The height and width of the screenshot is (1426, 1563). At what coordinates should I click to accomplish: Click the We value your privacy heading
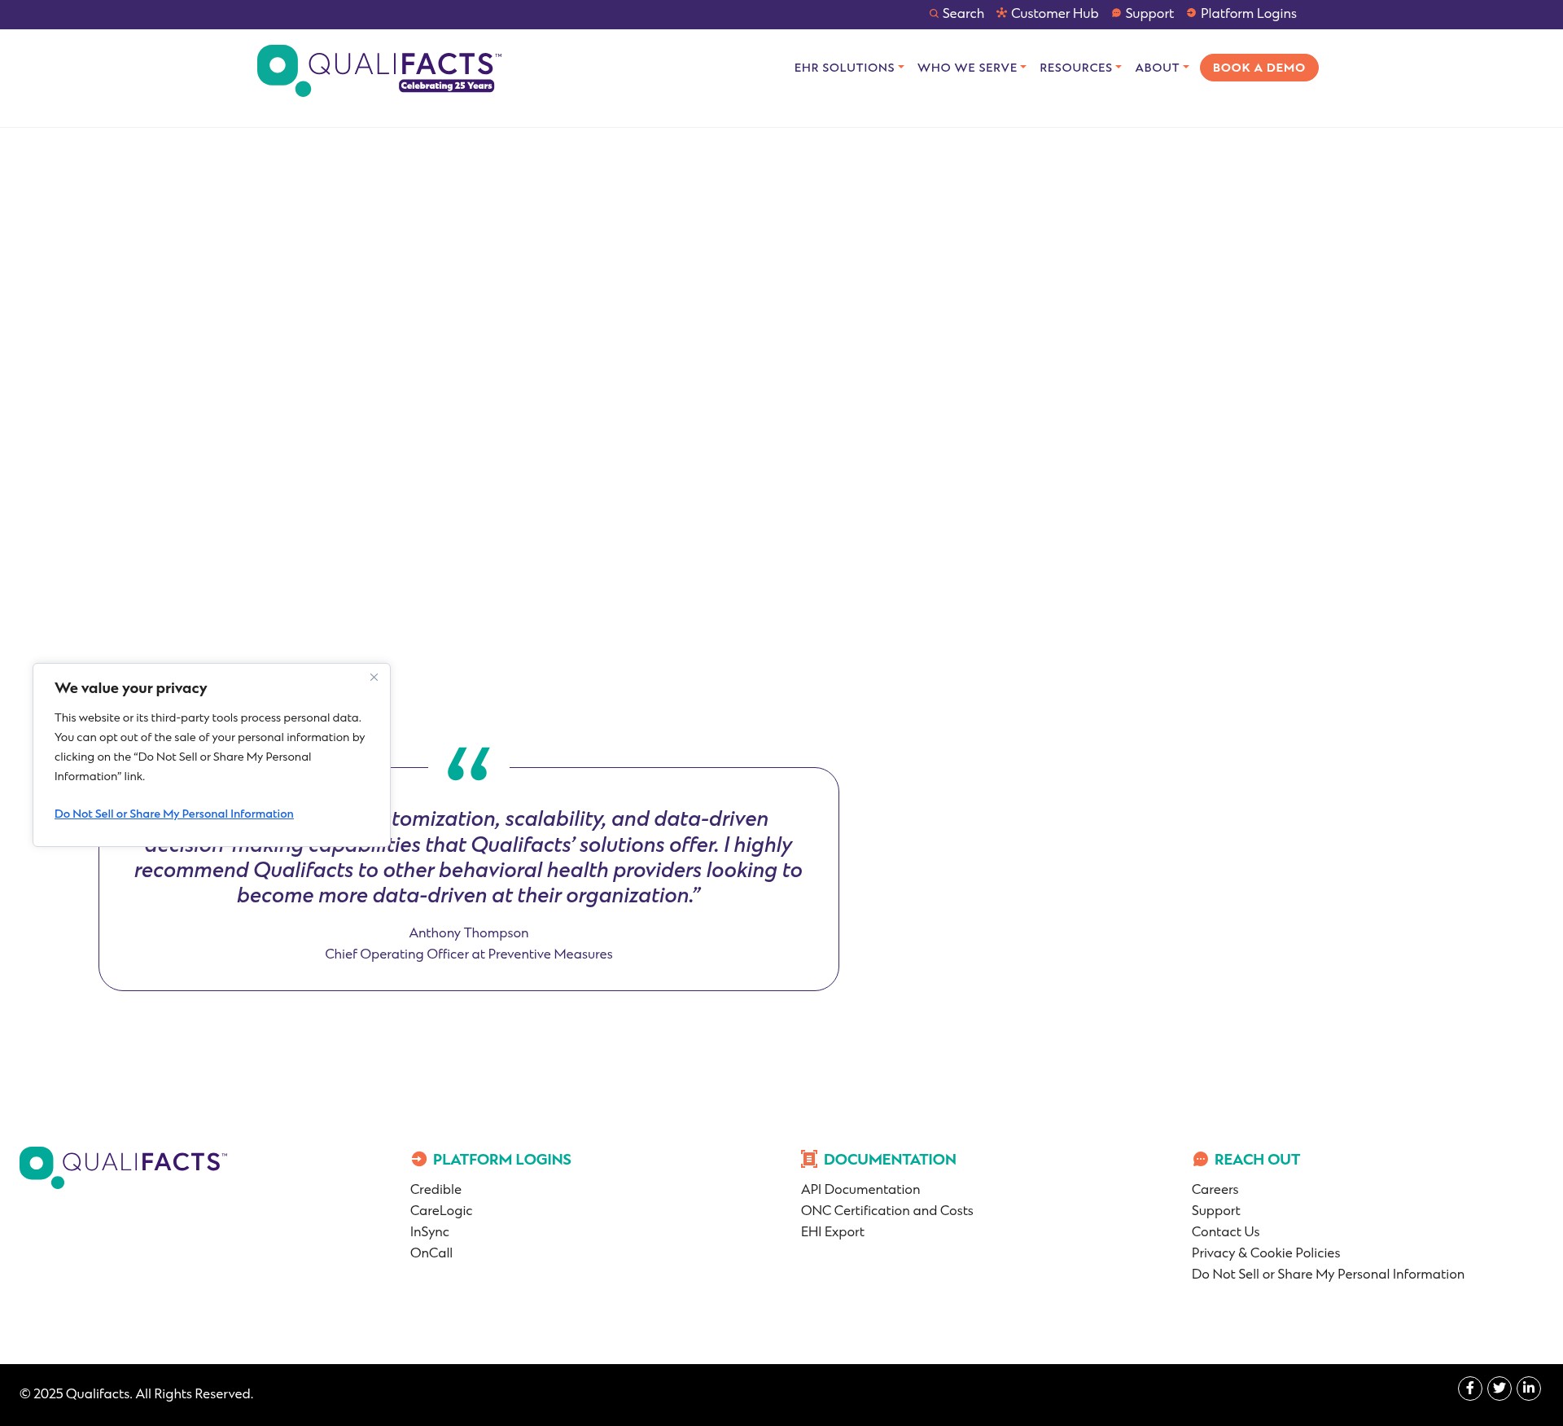130,688
